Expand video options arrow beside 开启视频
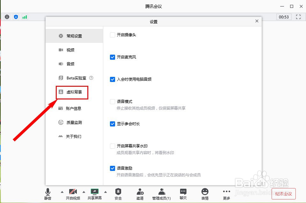The image size is (306, 203). [84, 192]
